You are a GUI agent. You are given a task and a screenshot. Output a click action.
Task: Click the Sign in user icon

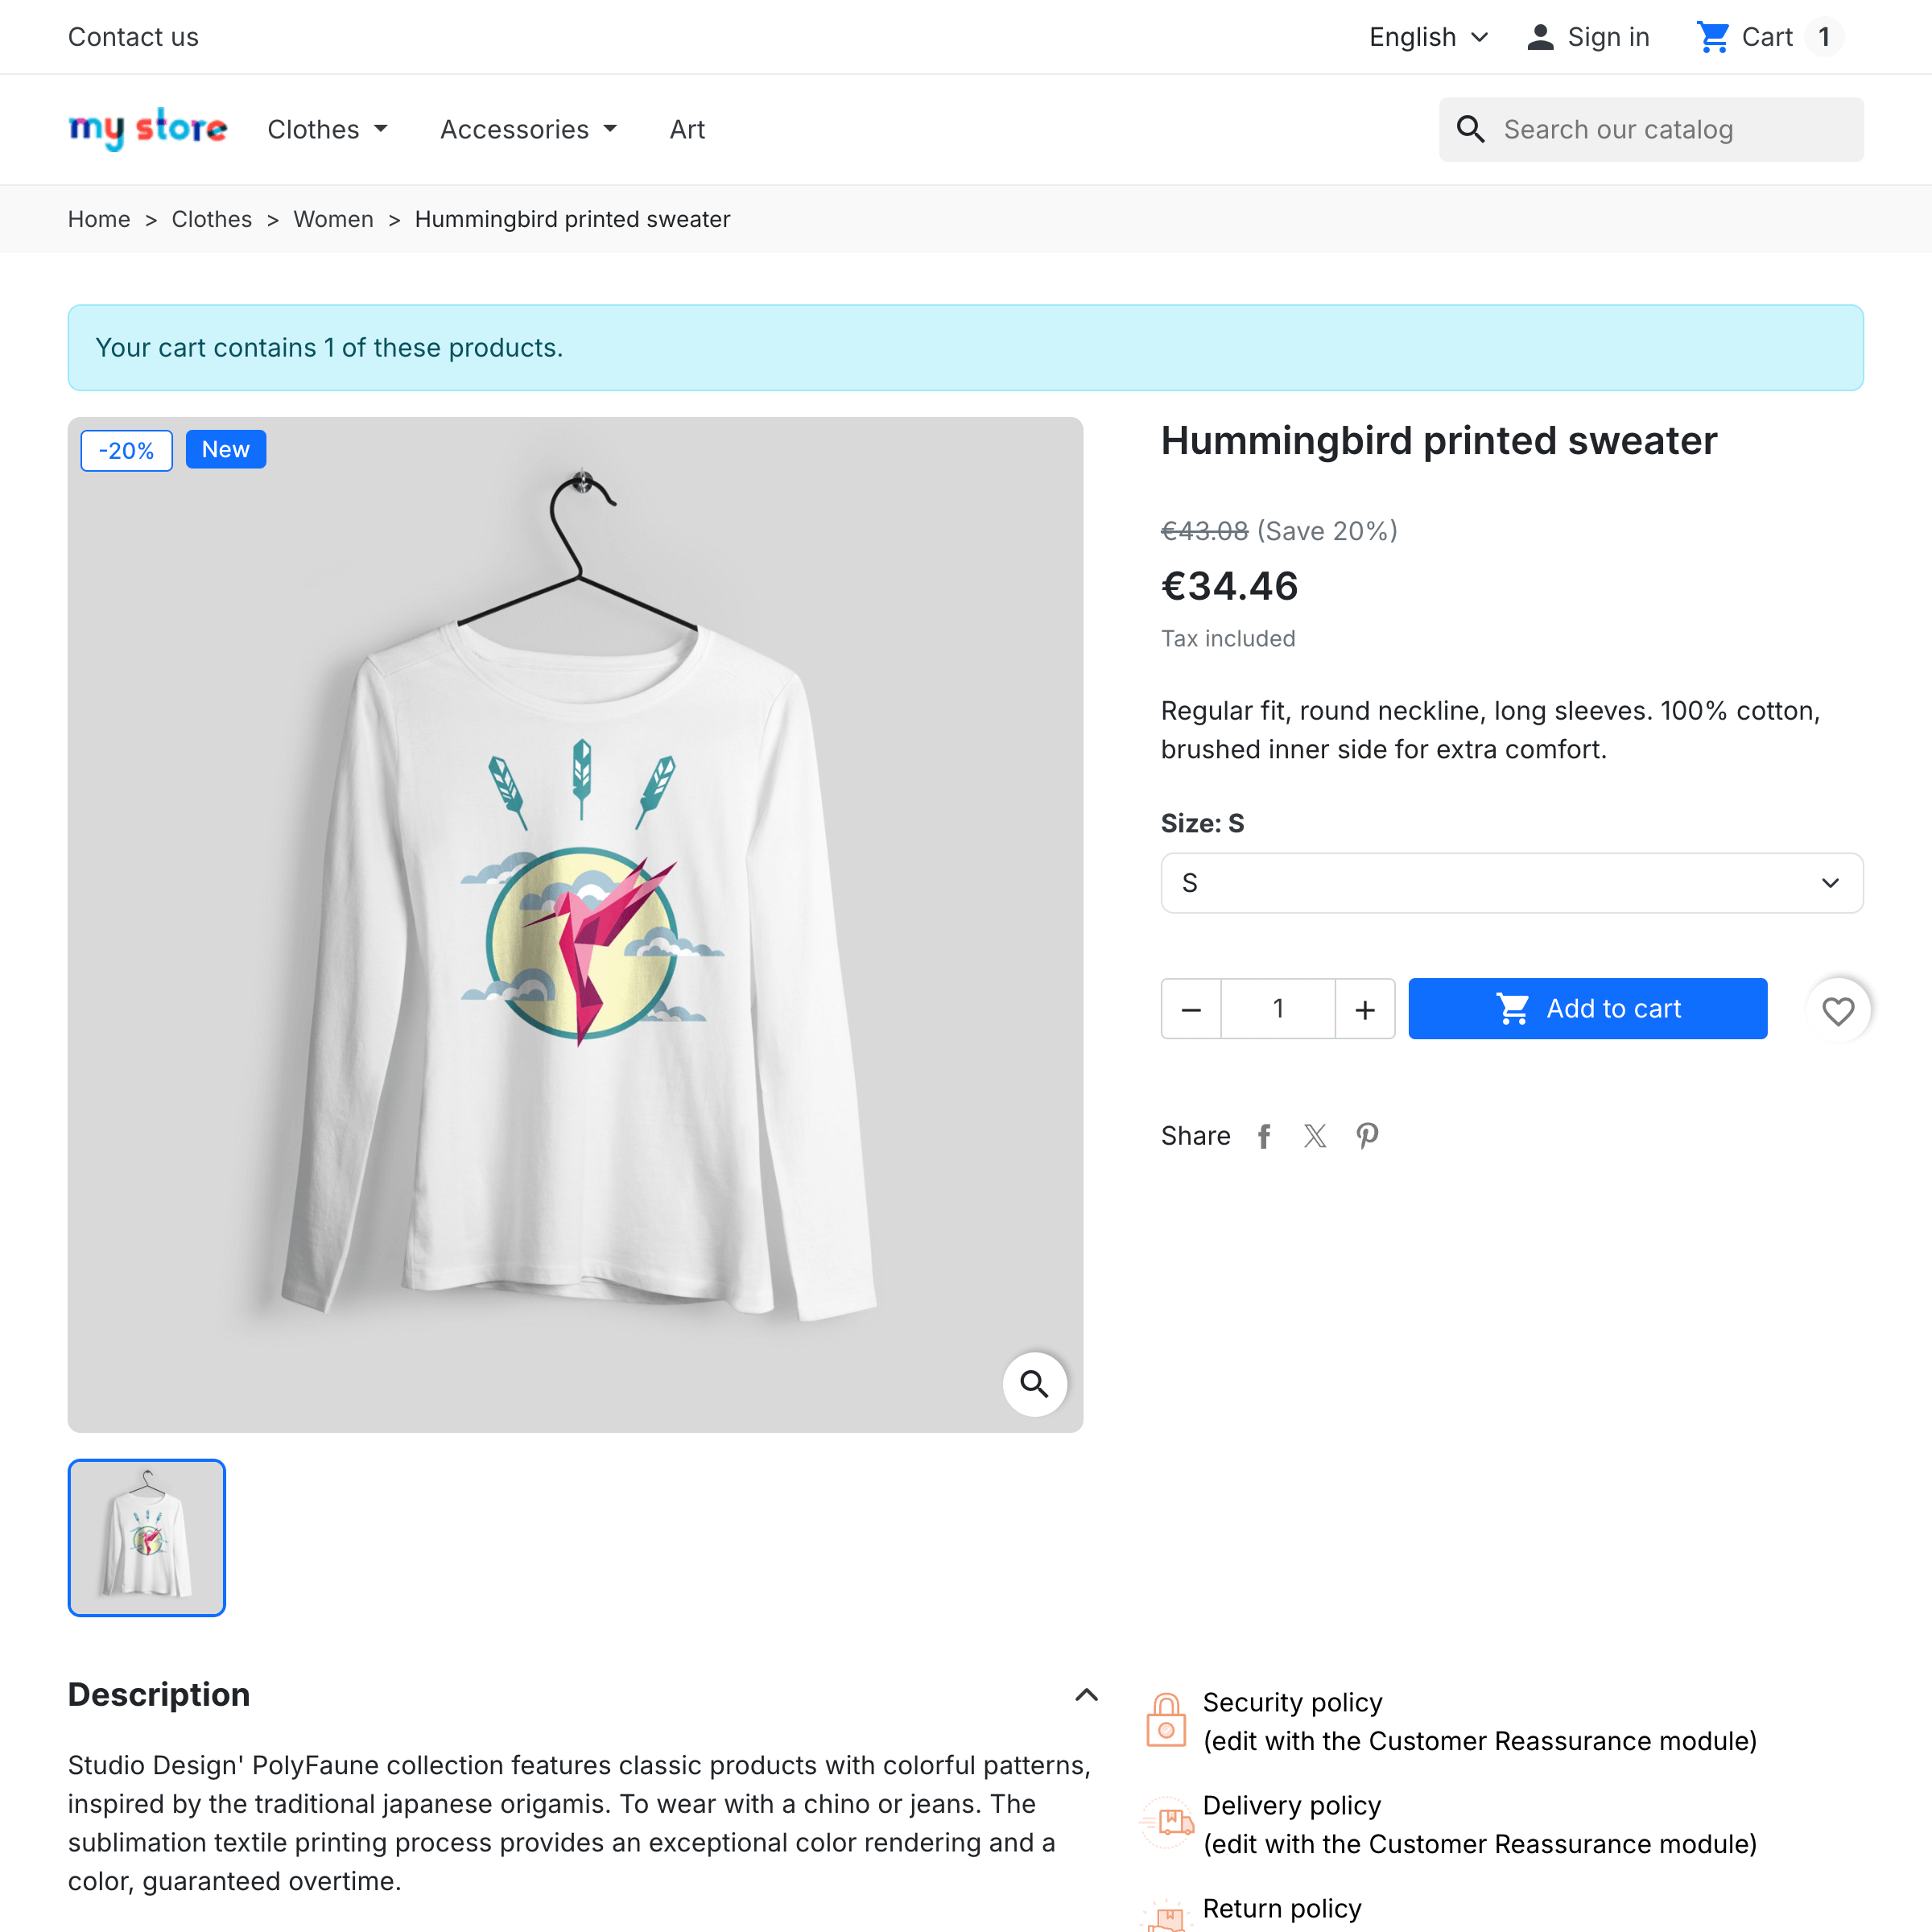click(1540, 37)
